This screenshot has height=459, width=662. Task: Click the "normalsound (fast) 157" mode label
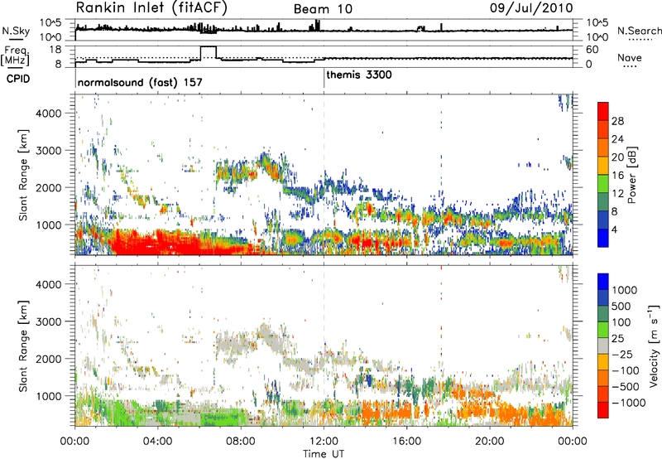pos(140,82)
